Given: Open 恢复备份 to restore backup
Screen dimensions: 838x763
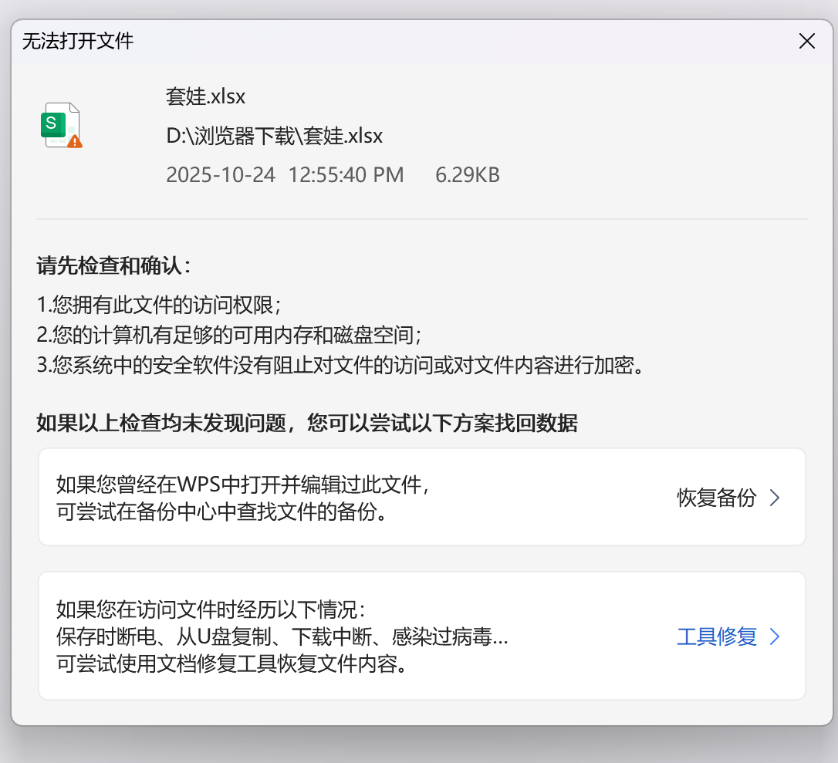Looking at the screenshot, I should pyautogui.click(x=717, y=498).
